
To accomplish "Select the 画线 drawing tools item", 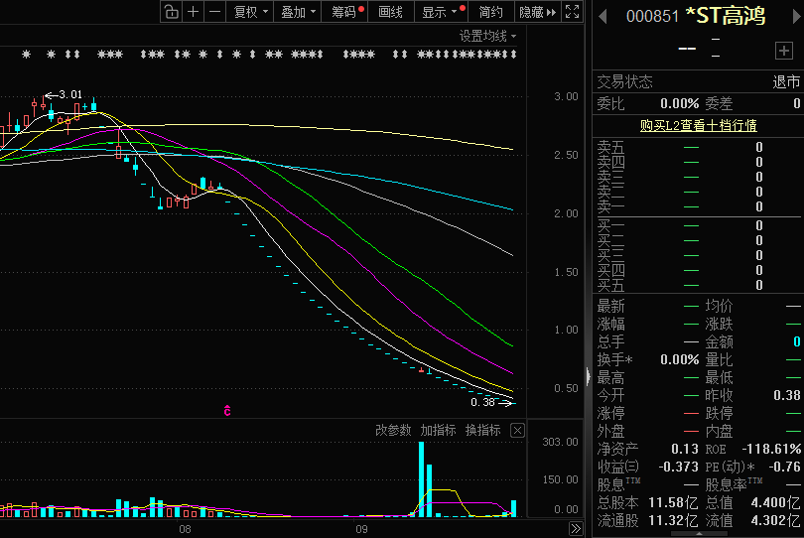I will (391, 12).
